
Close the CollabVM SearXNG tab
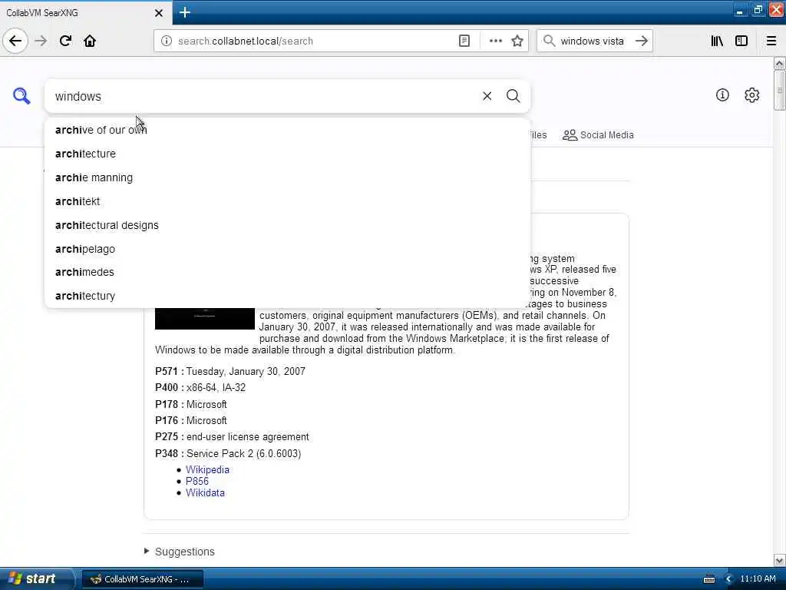pos(158,12)
